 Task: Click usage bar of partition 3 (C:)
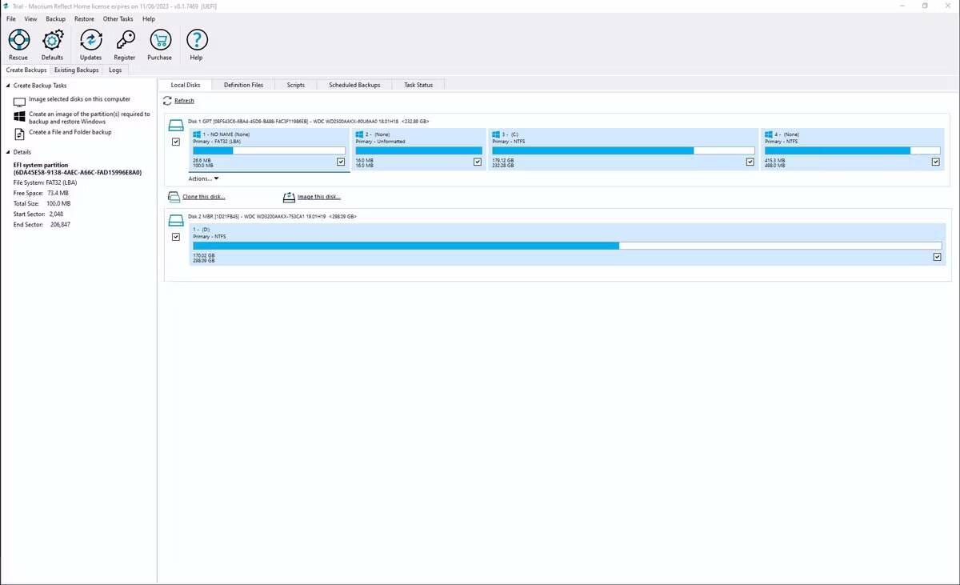point(623,150)
